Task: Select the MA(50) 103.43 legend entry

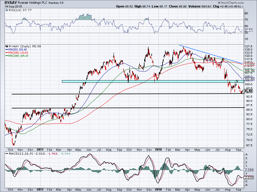Action: click(16, 49)
